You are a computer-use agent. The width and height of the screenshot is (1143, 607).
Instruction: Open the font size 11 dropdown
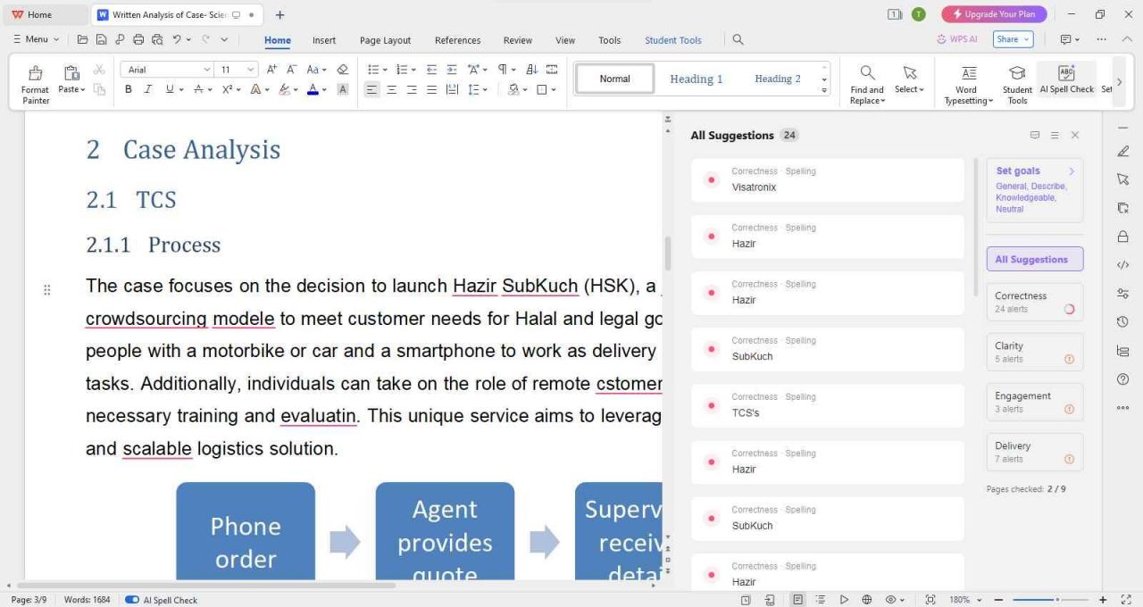pos(251,70)
